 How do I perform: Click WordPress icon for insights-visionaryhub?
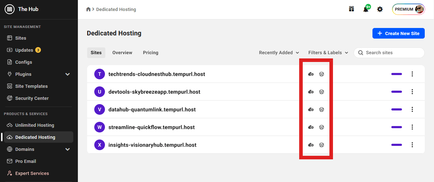coord(322,145)
